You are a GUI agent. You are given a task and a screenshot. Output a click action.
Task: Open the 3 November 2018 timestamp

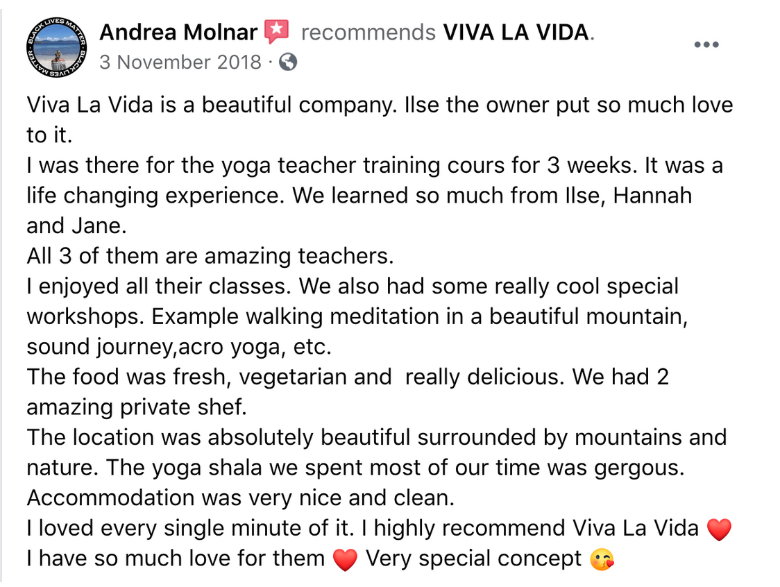click(180, 62)
